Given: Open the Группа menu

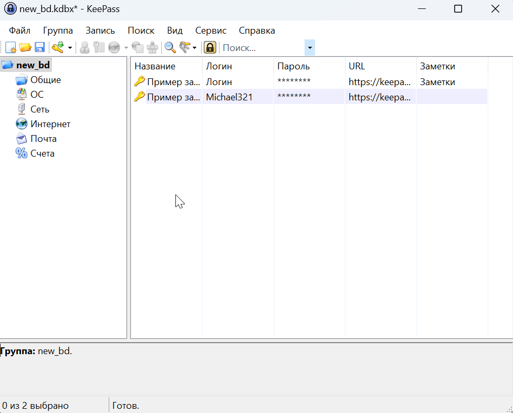Looking at the screenshot, I should pos(58,30).
